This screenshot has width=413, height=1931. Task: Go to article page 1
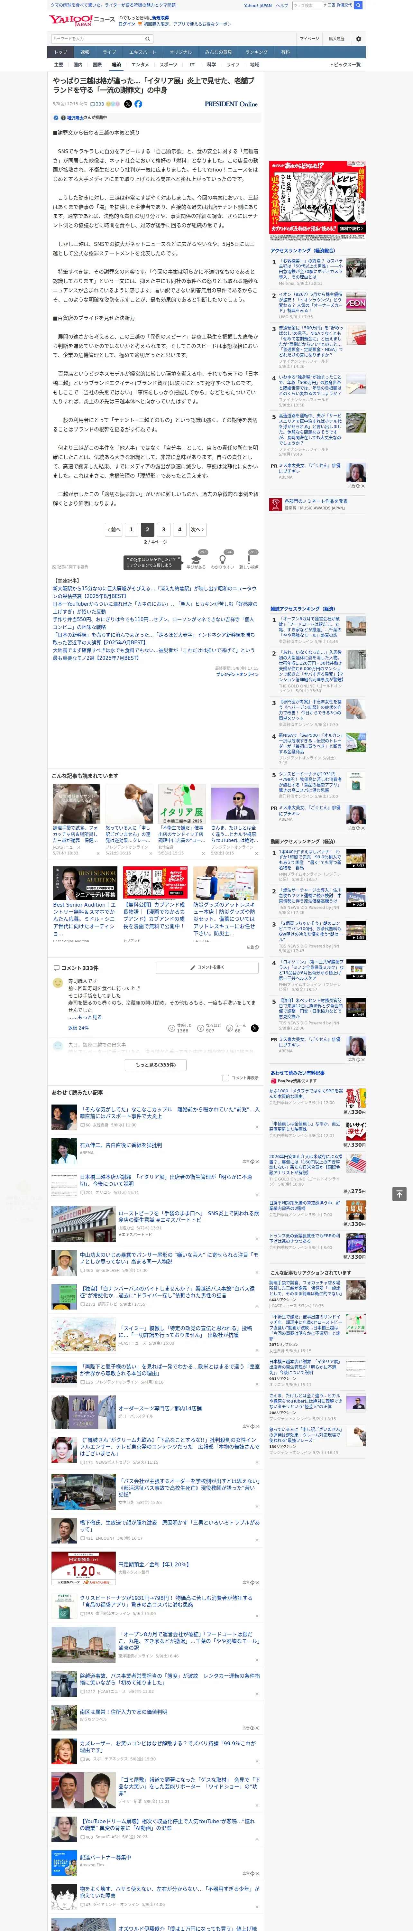(131, 529)
